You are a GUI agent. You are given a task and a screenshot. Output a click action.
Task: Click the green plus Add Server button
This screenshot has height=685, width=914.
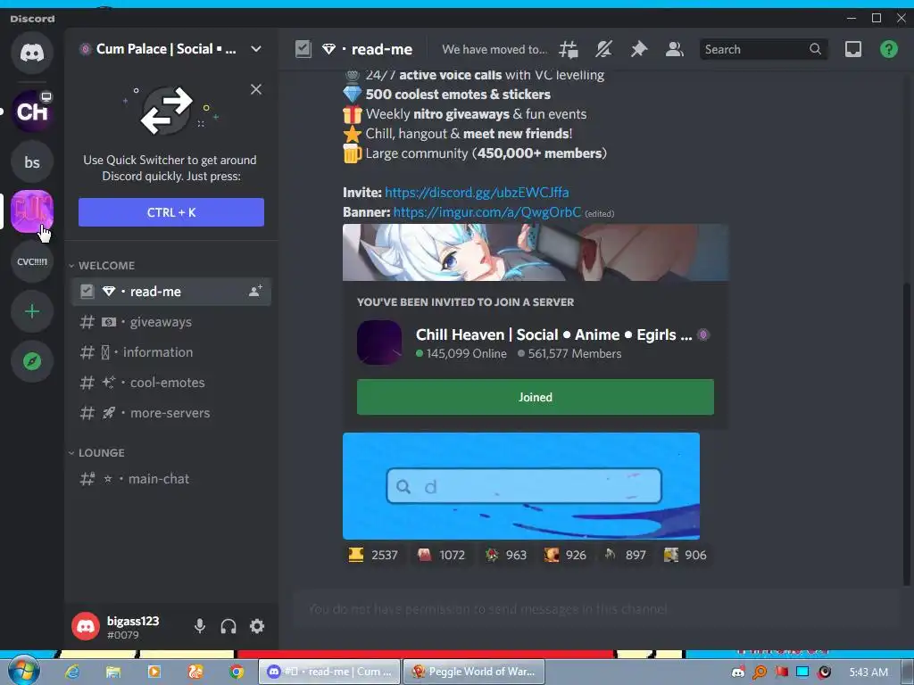click(32, 311)
